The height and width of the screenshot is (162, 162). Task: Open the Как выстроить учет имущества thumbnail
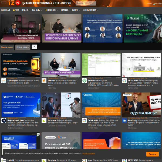[x=141, y=65]
